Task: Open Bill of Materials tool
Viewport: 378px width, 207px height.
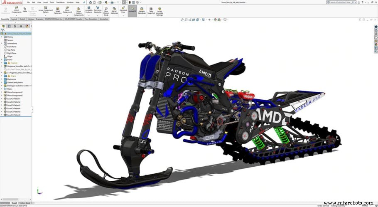Action: pos(114,10)
